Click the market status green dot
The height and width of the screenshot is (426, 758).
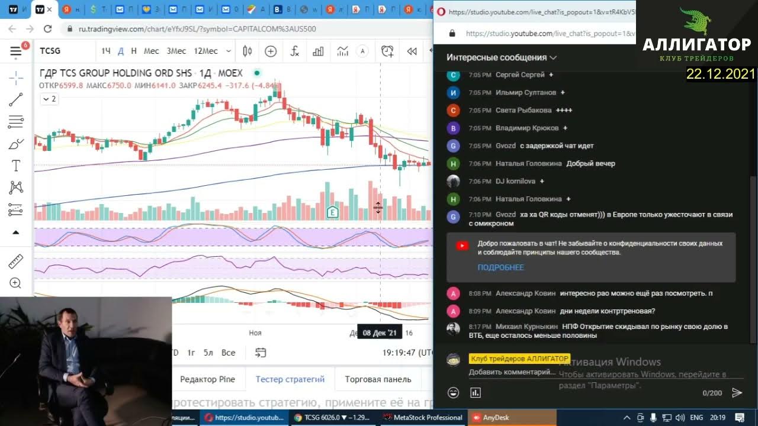tap(256, 73)
